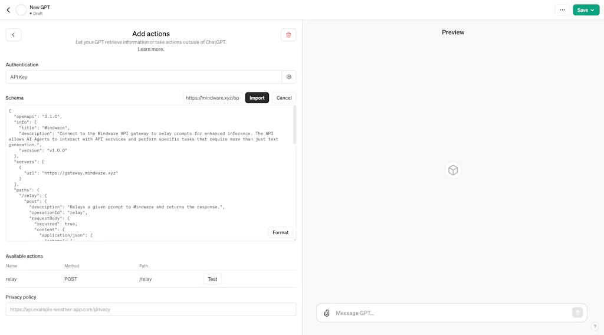
Task: Click the Privacy policy label
Action: tap(21, 297)
